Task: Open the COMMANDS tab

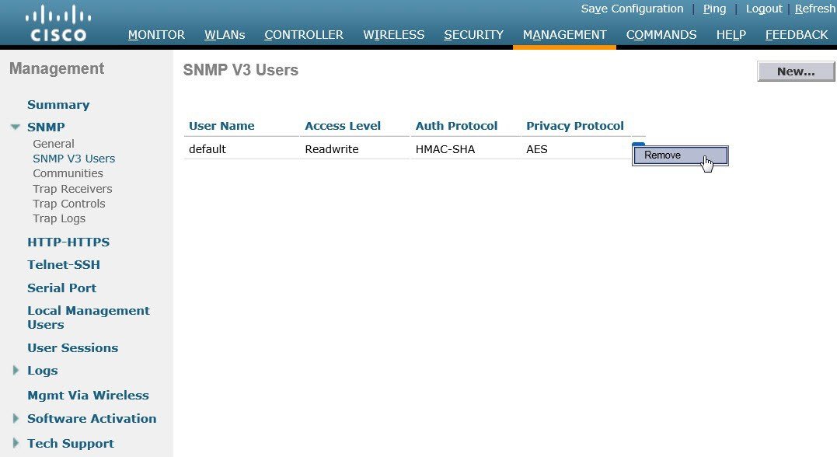Action: point(661,35)
